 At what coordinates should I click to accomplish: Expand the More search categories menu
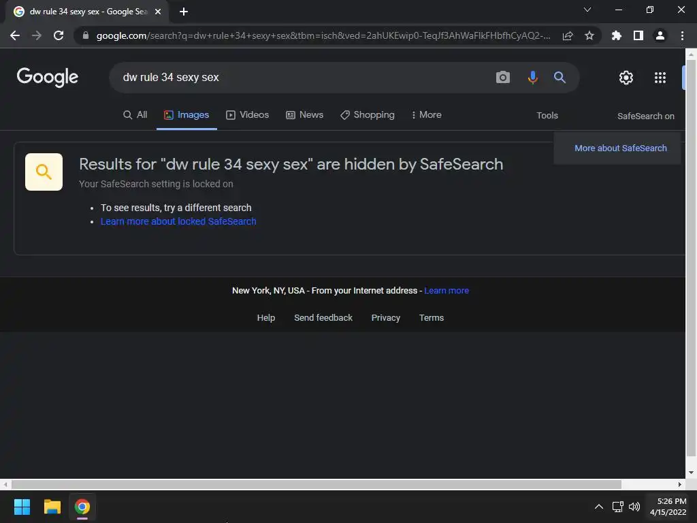pos(426,114)
